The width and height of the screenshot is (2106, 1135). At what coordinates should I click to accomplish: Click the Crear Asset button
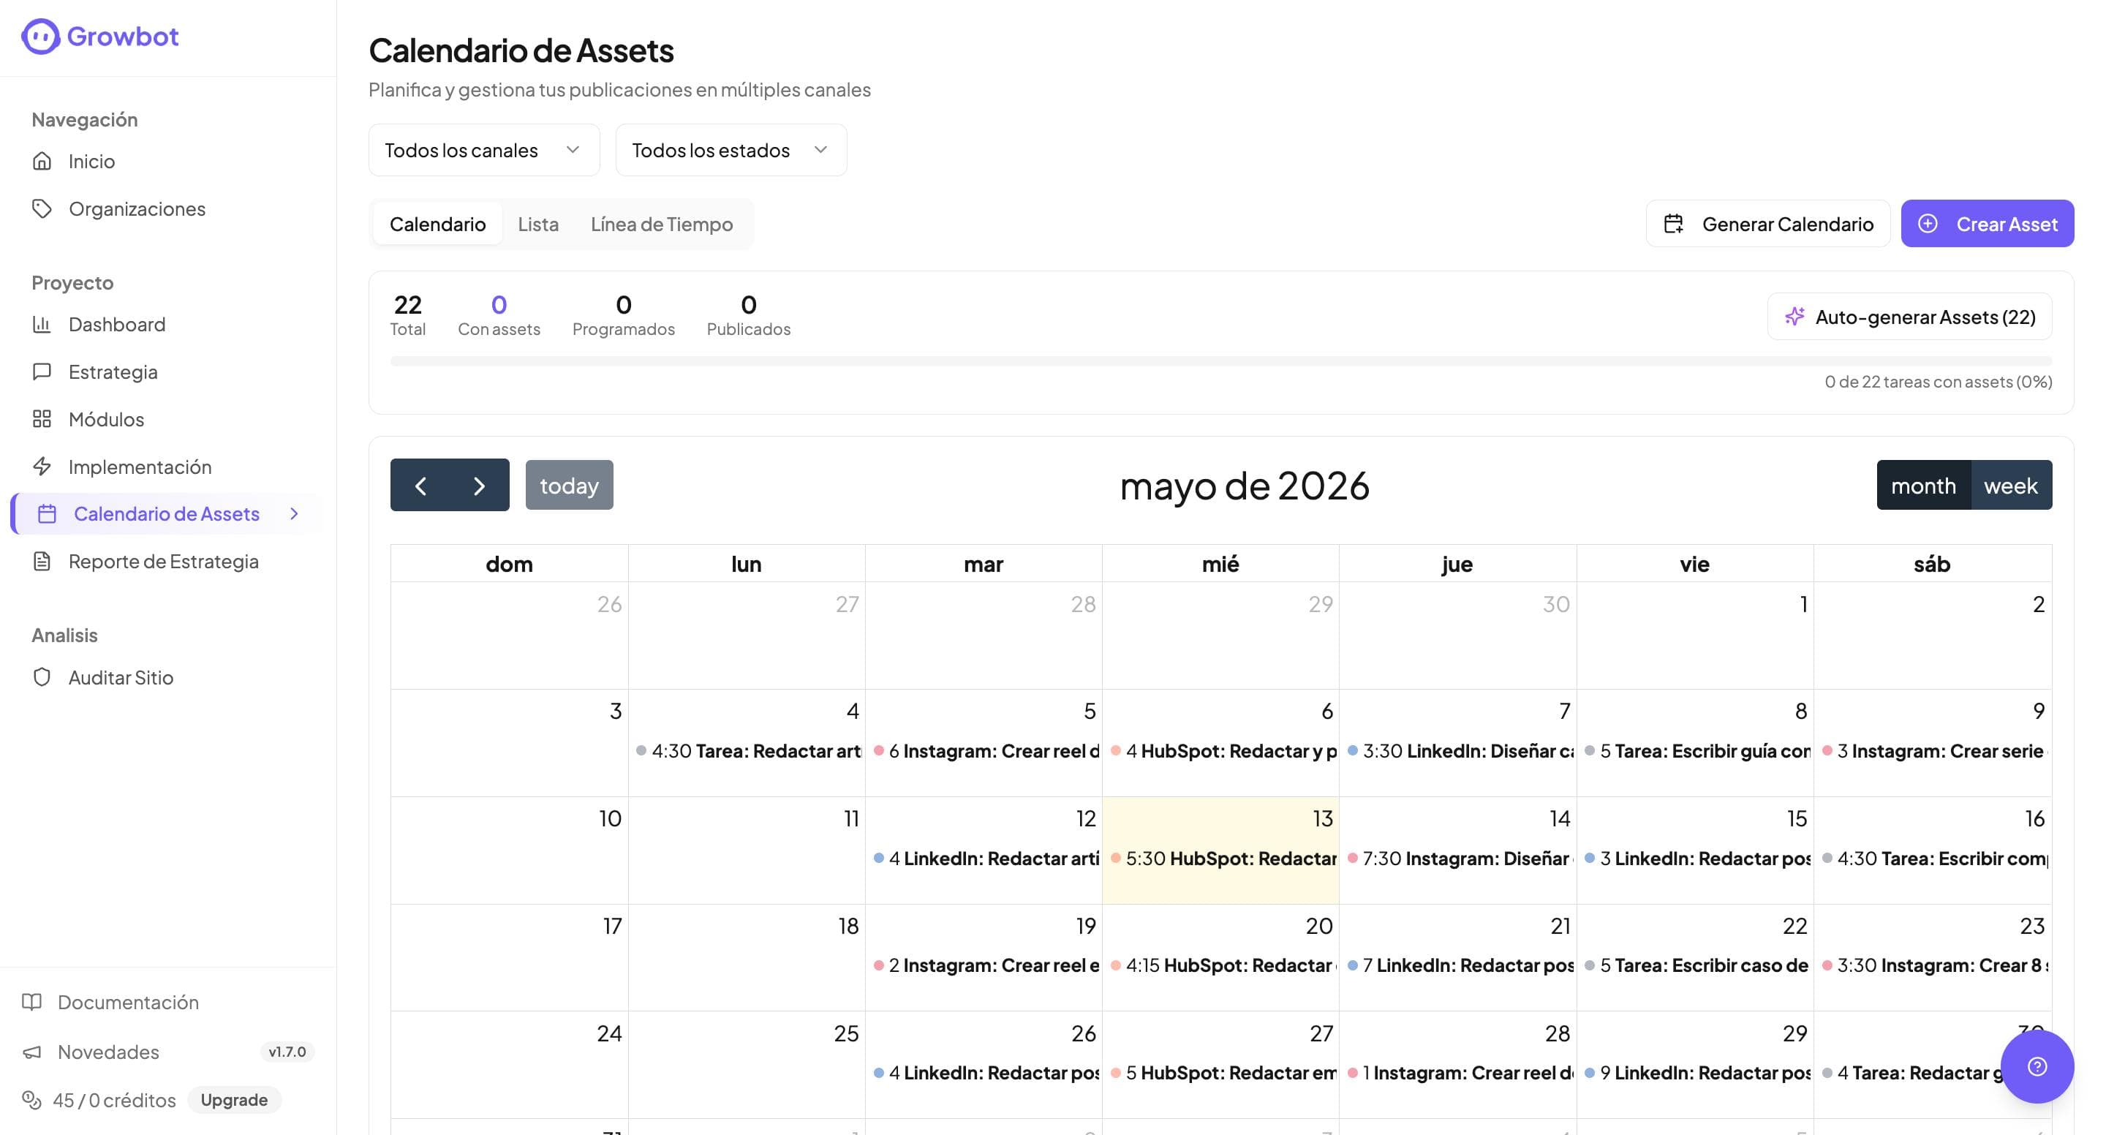click(x=1988, y=223)
